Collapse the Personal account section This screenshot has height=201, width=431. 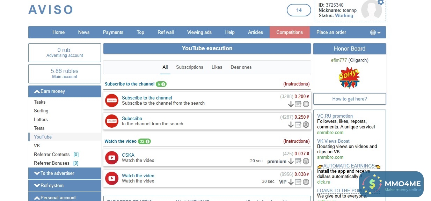pyautogui.click(x=65, y=197)
